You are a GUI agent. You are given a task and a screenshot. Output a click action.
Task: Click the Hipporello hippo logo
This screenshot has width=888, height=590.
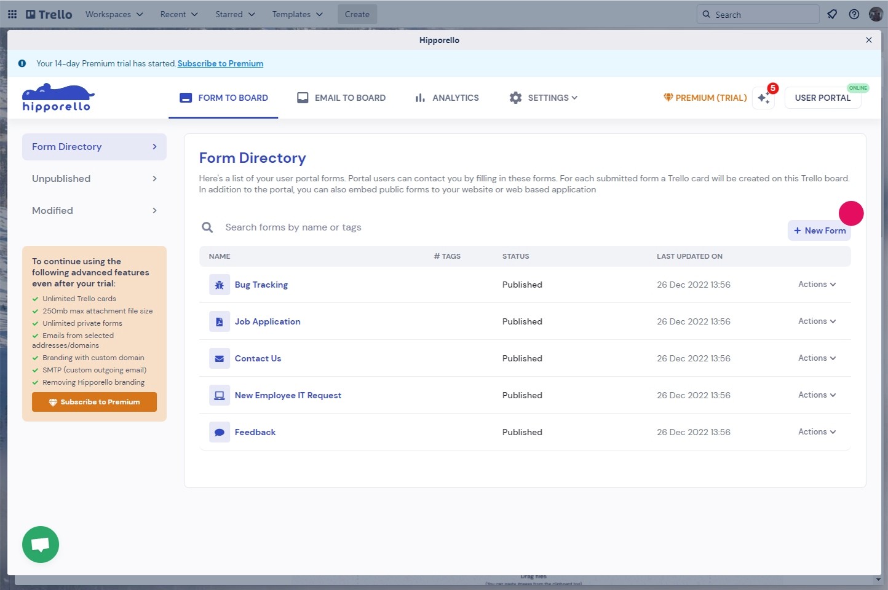pyautogui.click(x=58, y=98)
